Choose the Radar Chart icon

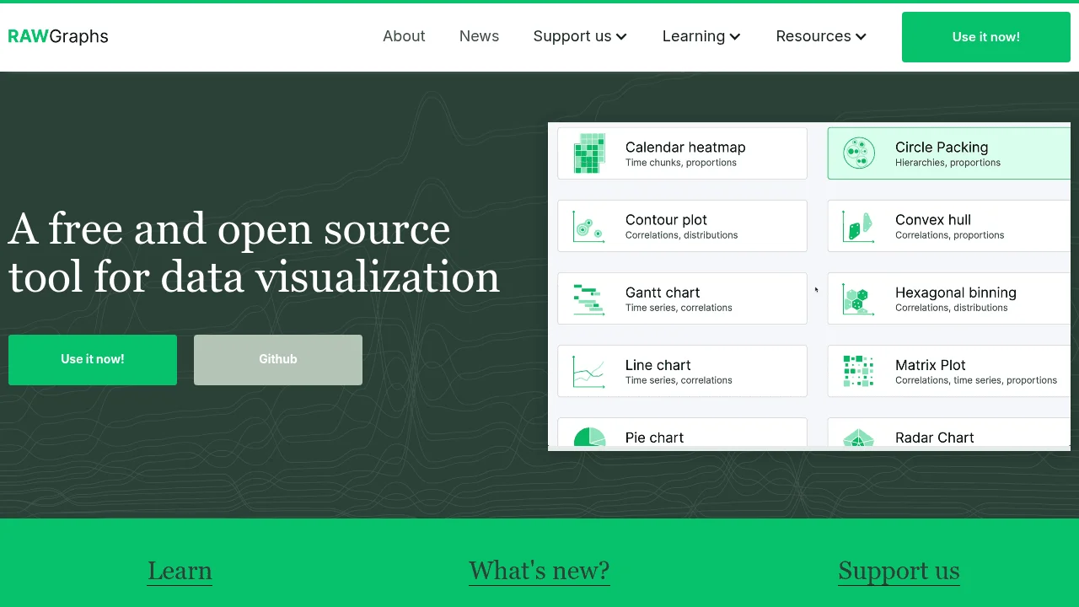tap(859, 438)
